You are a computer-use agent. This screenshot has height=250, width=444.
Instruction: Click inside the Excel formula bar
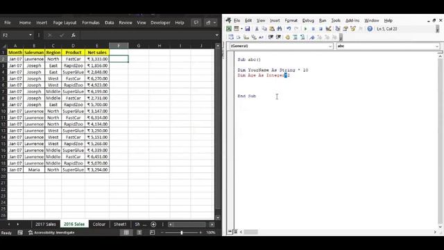(147, 35)
